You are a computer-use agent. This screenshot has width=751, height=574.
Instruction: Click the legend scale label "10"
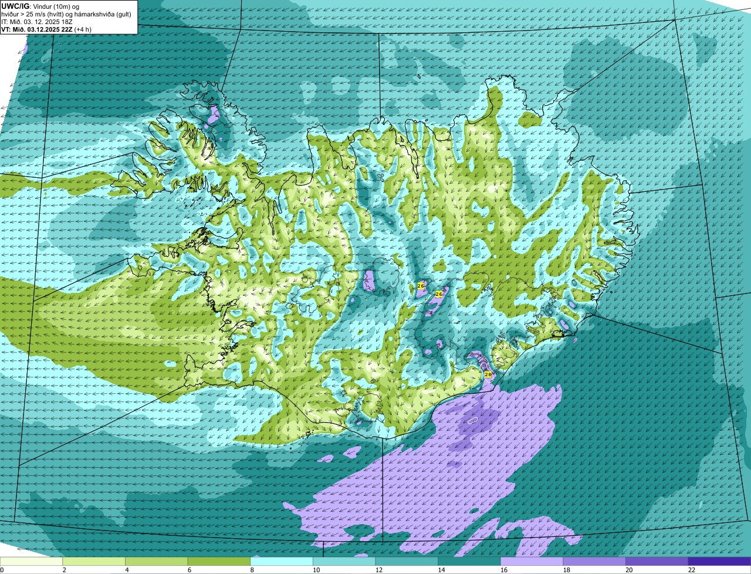pos(316,570)
